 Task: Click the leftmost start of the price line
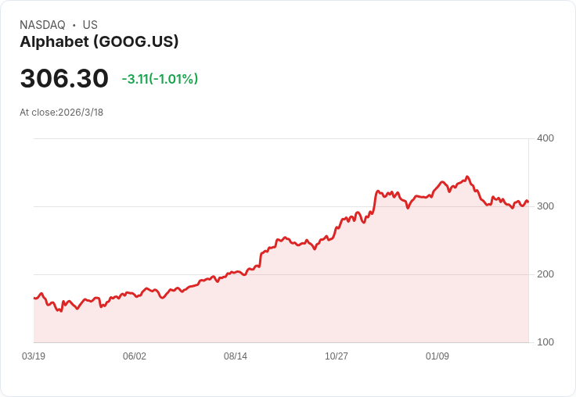[34, 298]
